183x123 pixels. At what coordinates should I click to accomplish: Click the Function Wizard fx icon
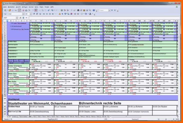click(21, 18)
